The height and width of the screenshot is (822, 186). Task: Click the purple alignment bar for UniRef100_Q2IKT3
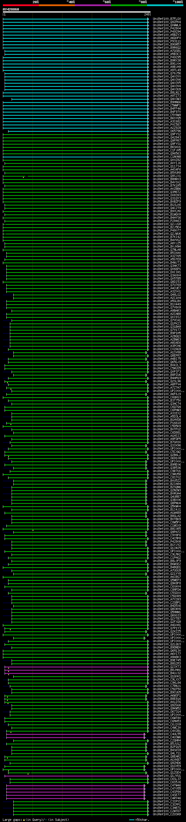tap(77, 667)
